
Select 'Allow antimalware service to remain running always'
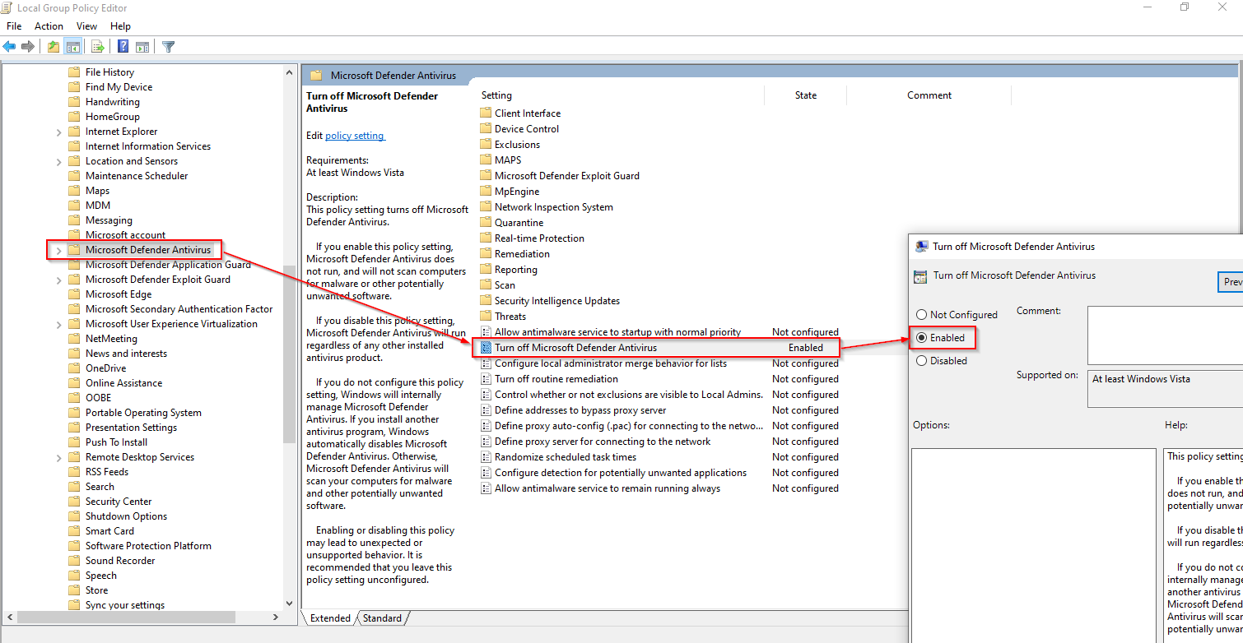[608, 488]
